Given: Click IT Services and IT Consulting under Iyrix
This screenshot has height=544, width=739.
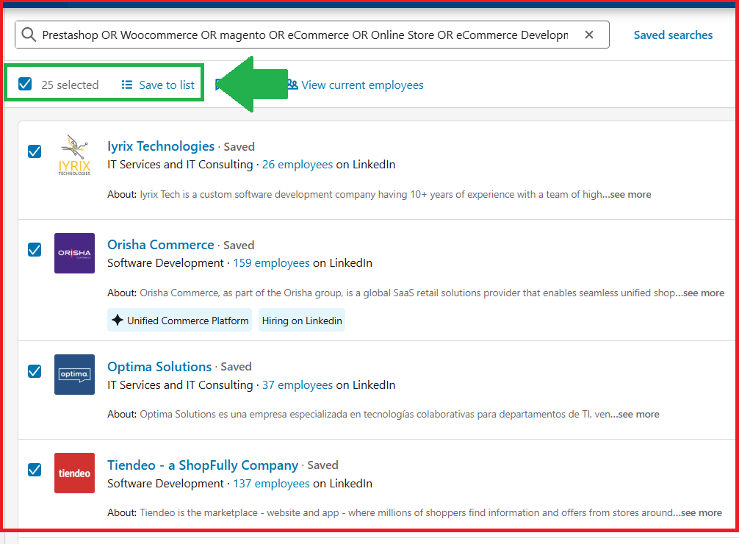Looking at the screenshot, I should tap(180, 165).
